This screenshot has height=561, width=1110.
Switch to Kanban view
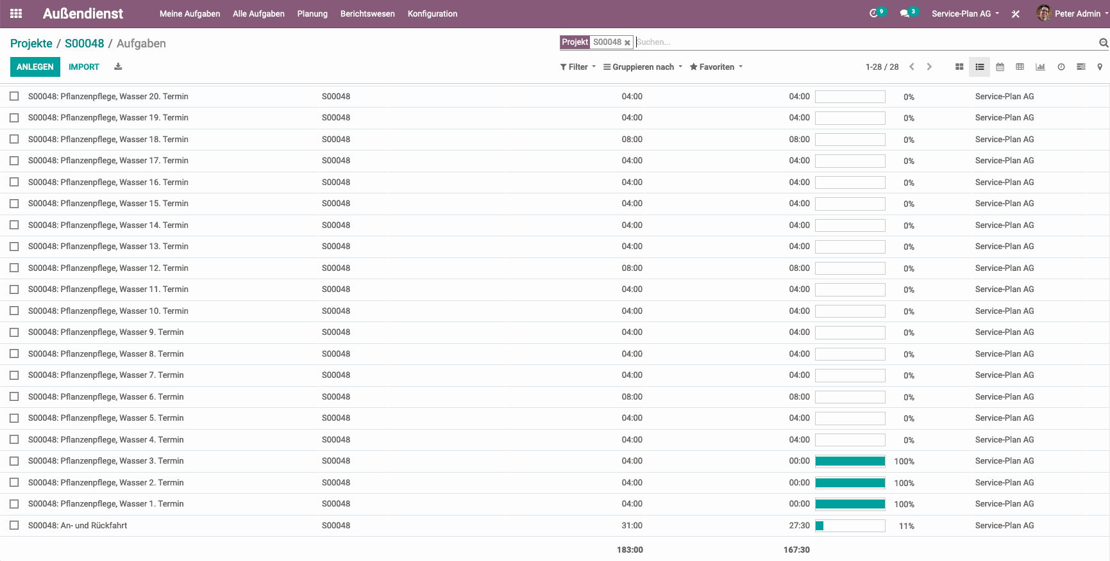point(959,67)
